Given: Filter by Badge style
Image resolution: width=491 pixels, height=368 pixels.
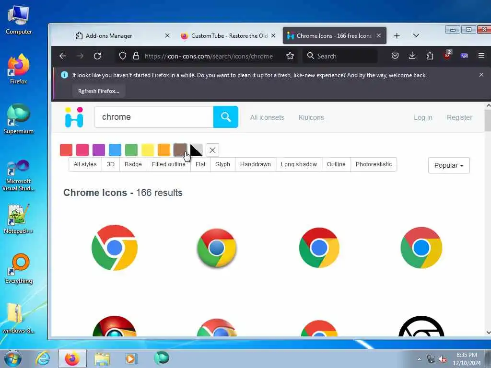Looking at the screenshot, I should [x=133, y=164].
